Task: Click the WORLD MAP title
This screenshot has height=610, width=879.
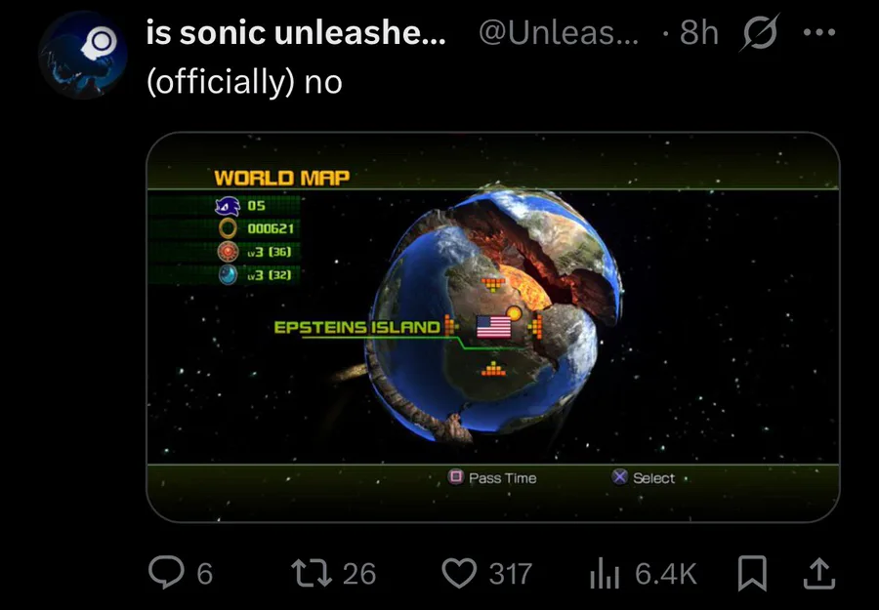Action: click(281, 178)
